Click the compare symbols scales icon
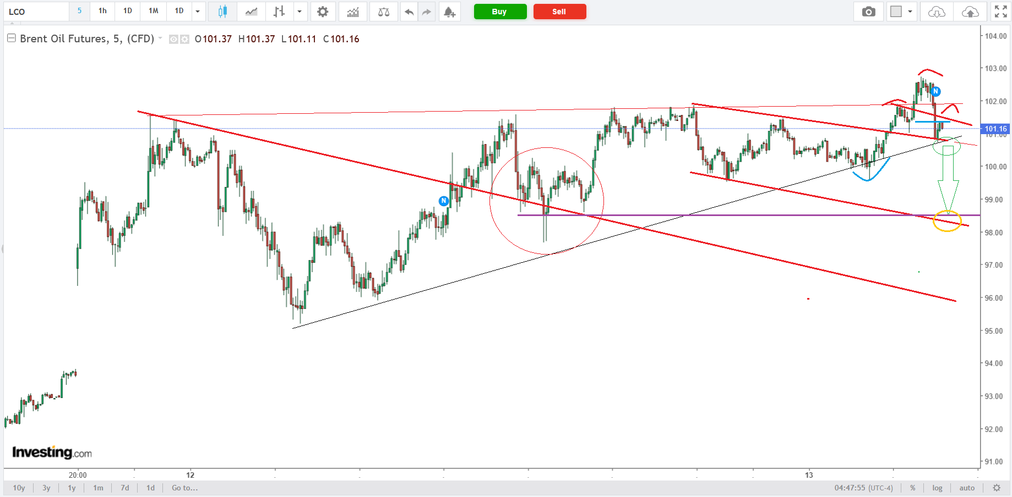 [384, 12]
